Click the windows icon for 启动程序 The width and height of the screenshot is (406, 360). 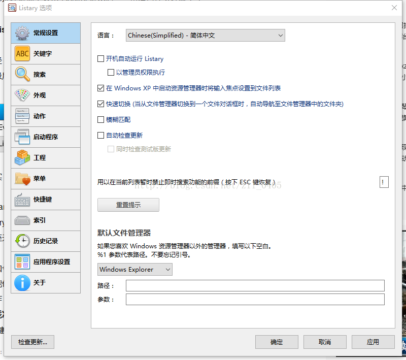(22, 137)
